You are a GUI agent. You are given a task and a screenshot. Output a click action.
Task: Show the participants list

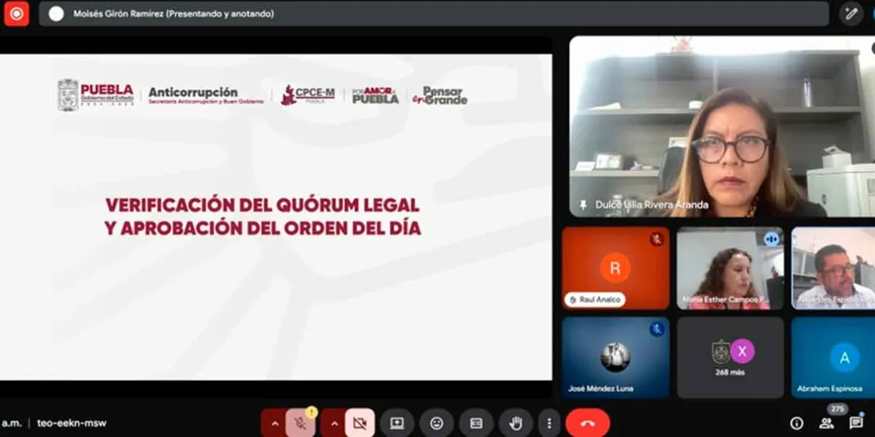(x=826, y=423)
